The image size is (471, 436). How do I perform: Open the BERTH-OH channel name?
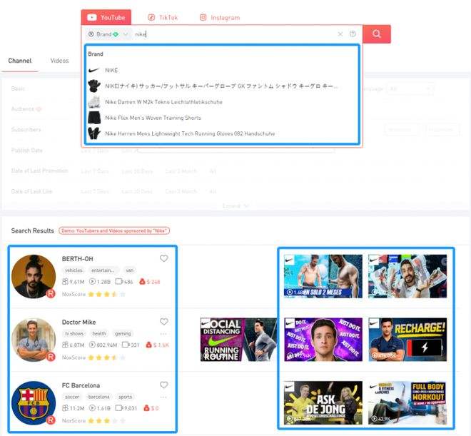pyautogui.click(x=78, y=259)
